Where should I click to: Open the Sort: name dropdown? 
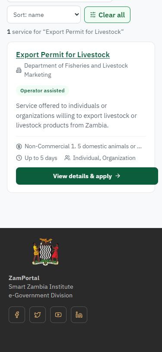[44, 15]
